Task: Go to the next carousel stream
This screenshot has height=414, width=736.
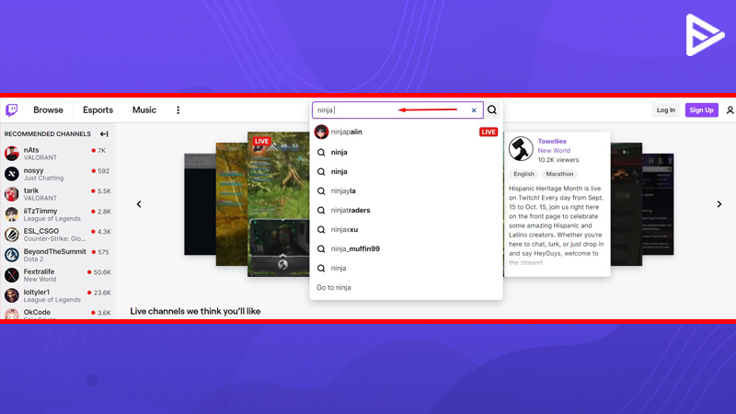Action: (719, 204)
